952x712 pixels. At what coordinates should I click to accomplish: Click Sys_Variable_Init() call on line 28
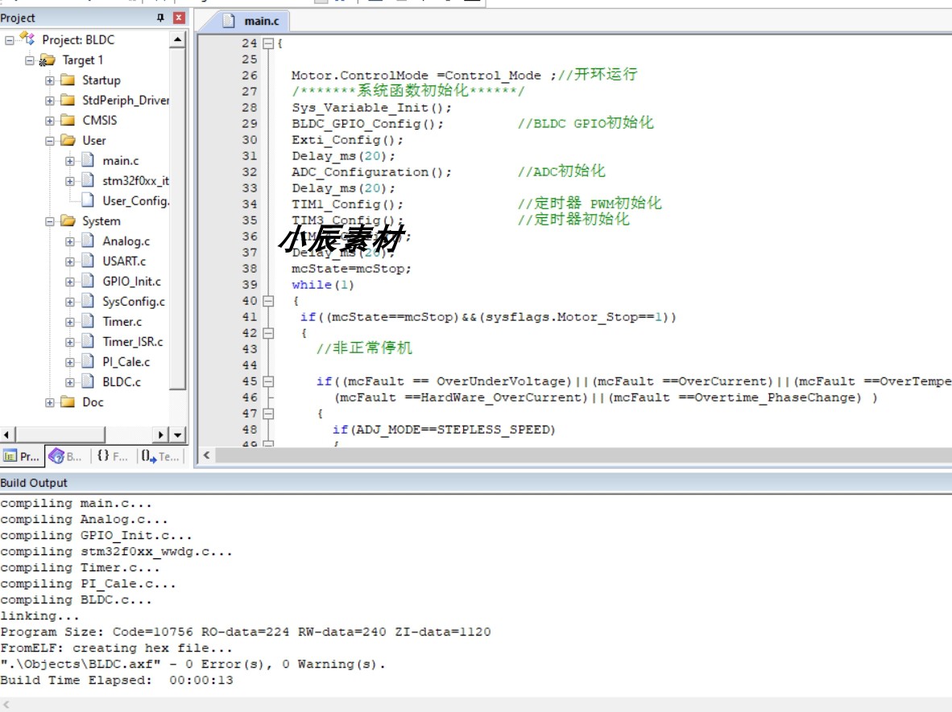pyautogui.click(x=371, y=108)
